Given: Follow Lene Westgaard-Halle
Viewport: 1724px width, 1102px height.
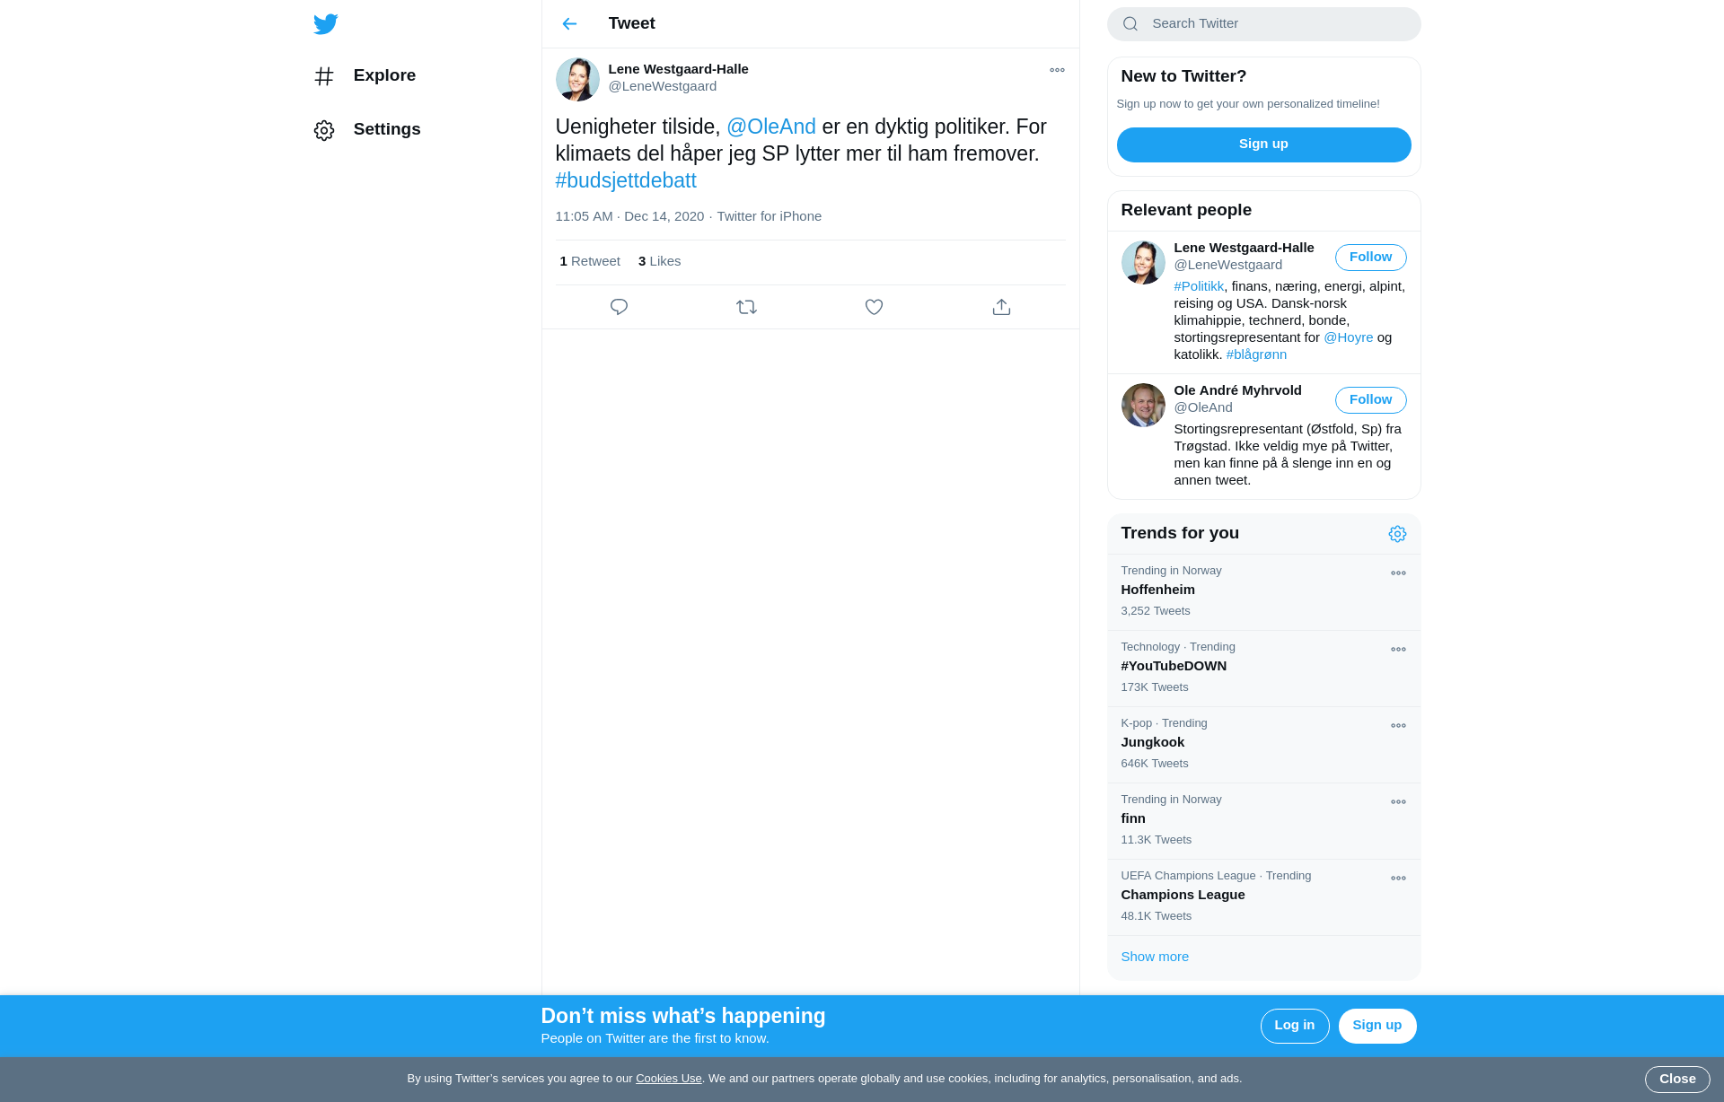Looking at the screenshot, I should 1370,258.
